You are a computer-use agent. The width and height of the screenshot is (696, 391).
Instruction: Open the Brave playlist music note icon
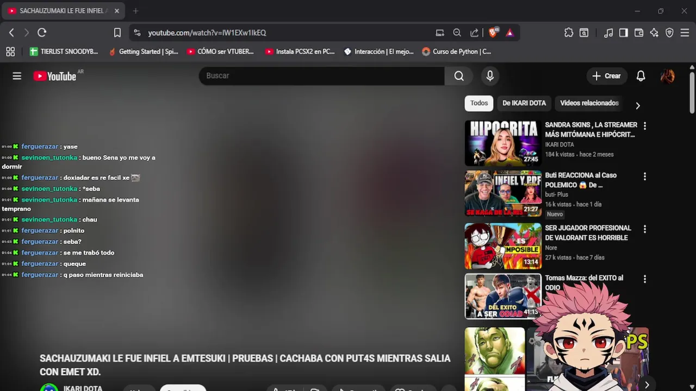click(608, 33)
